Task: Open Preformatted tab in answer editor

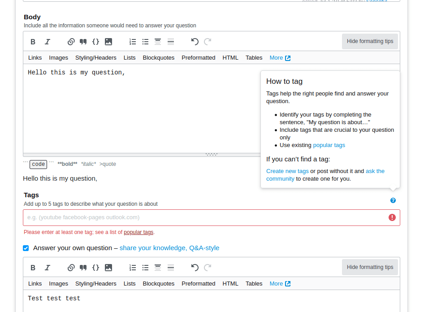Action: pos(199,284)
